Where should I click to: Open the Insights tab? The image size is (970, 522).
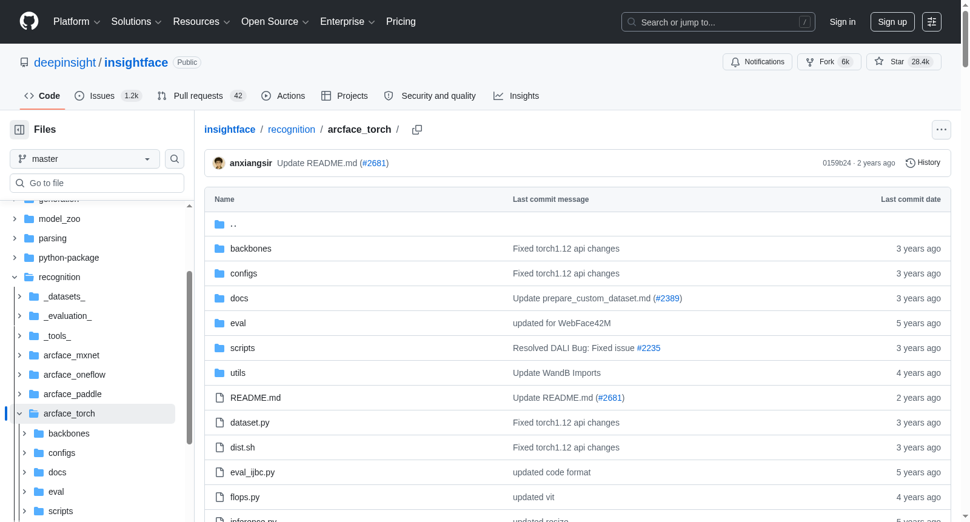click(x=516, y=96)
